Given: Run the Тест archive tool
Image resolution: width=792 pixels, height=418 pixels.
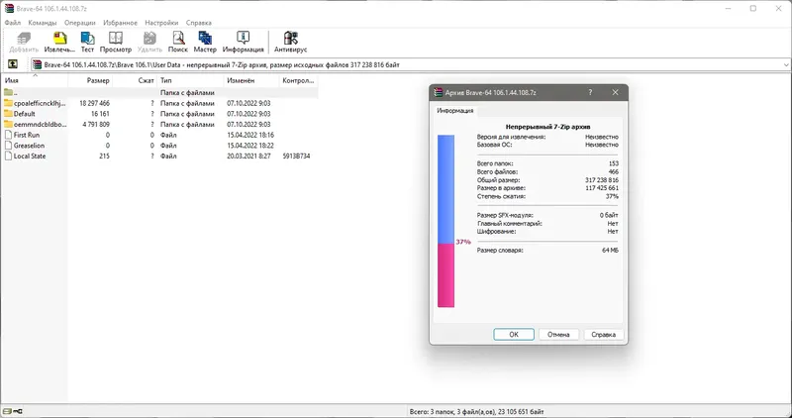Looking at the screenshot, I should click(x=87, y=39).
